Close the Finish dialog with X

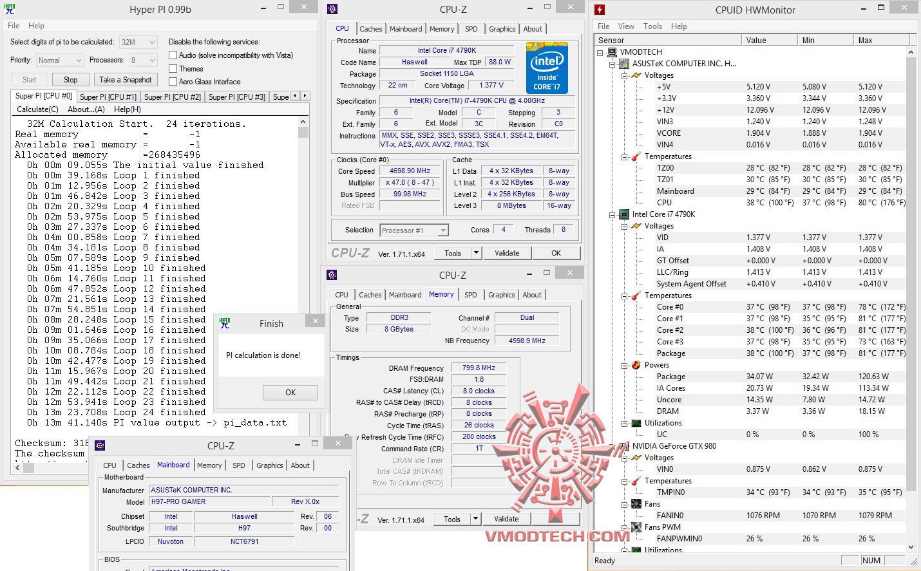[315, 321]
